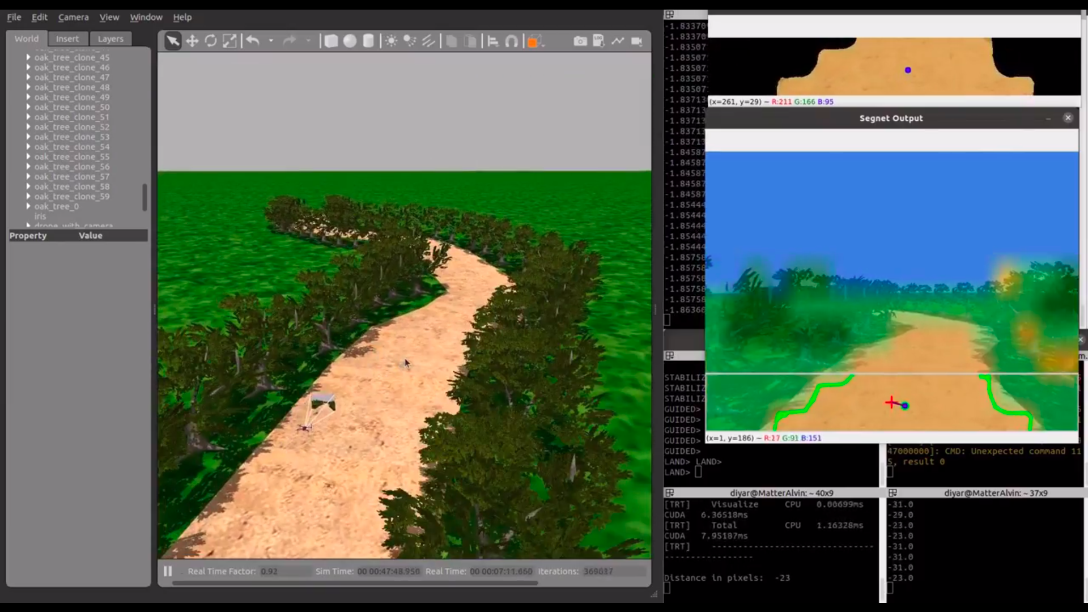
Task: Expand oak_tree_clone_45 tree item
Action: coord(28,57)
